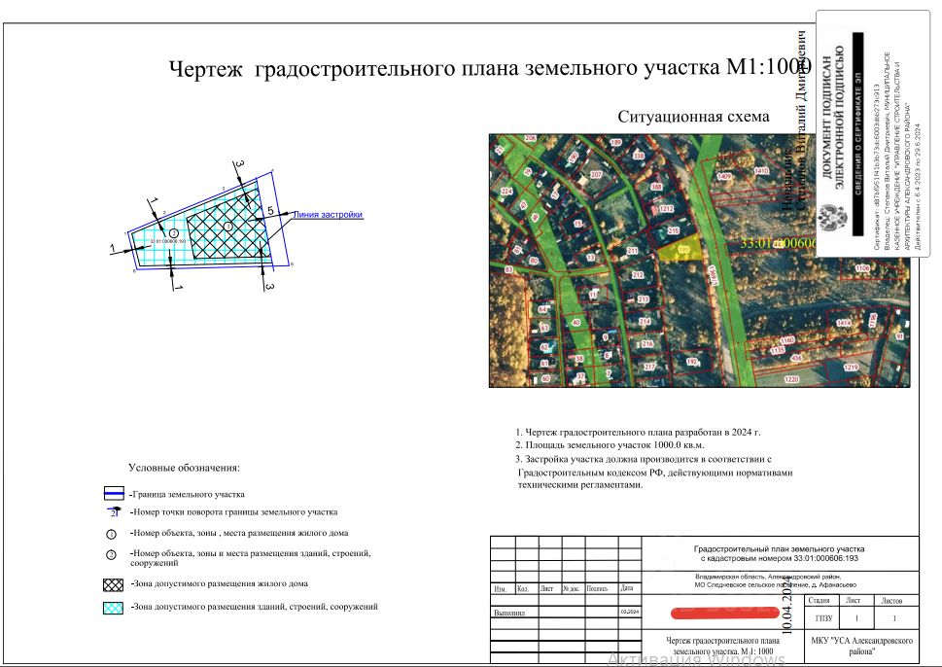Click the "ГПЗУ" stage cell in the title block
The height and width of the screenshot is (667, 942).
pos(823,618)
